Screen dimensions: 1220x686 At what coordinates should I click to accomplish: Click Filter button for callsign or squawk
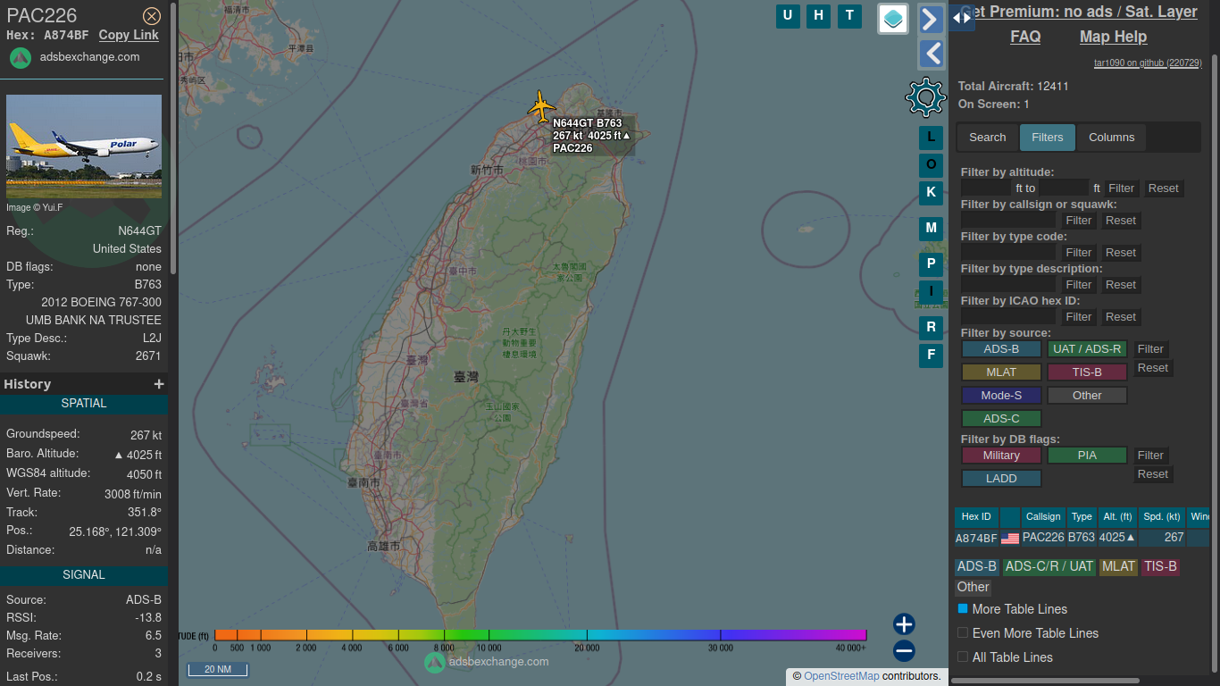1078,221
